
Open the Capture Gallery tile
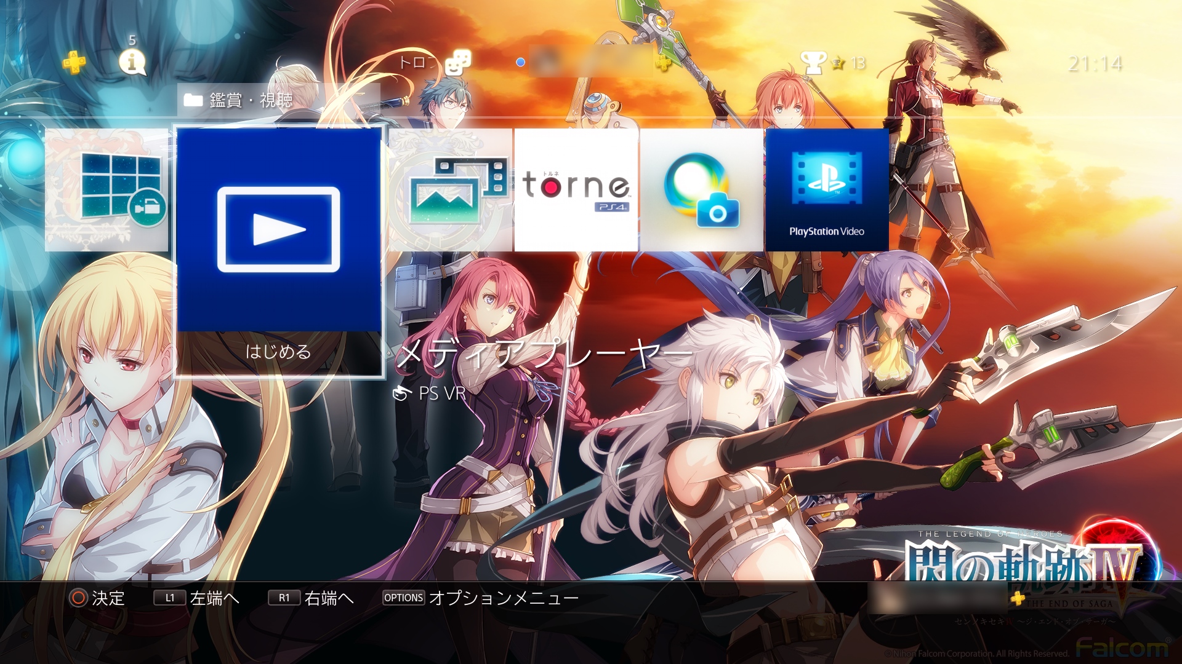click(451, 190)
